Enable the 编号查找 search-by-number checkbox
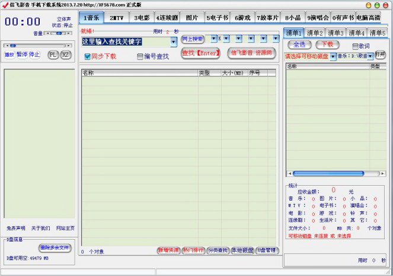 (x=140, y=56)
